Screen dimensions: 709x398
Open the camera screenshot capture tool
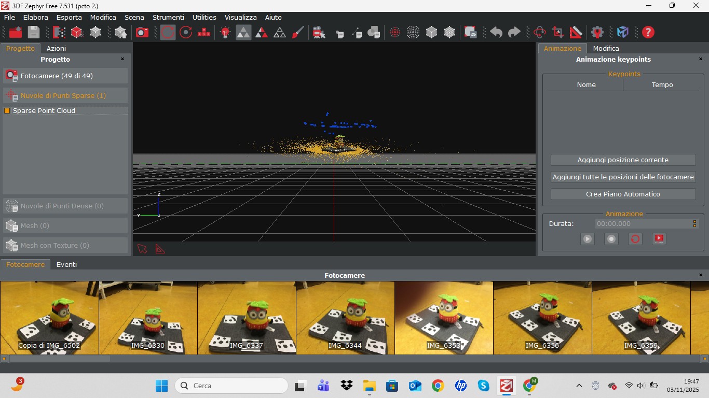(143, 32)
